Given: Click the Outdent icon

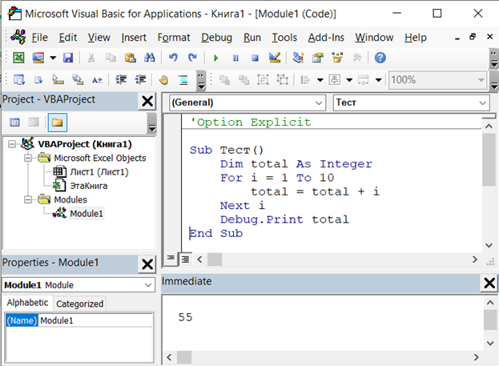Looking at the screenshot, I should coord(140,79).
